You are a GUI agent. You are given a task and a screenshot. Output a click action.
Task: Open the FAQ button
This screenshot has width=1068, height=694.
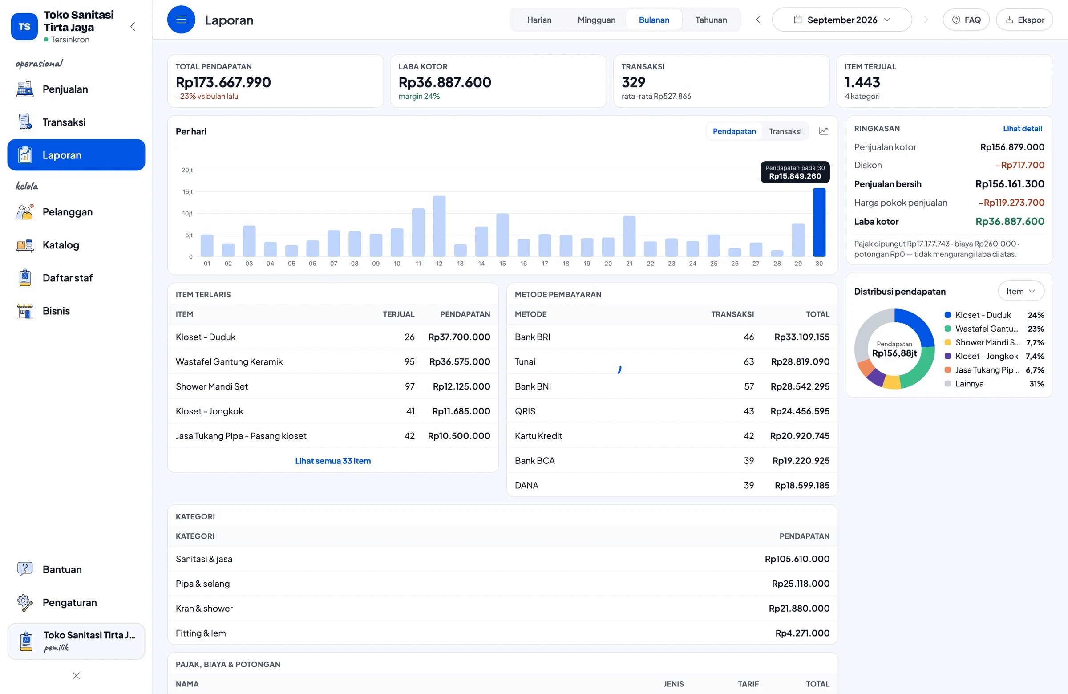click(966, 20)
